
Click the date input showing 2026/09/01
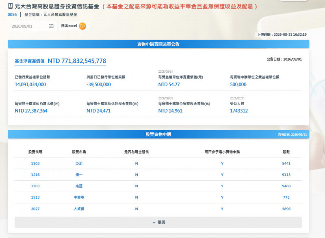pos(32,26)
